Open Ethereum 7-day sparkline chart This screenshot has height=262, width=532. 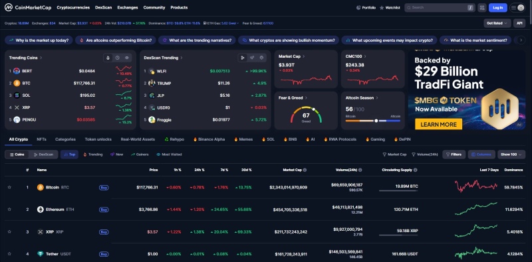pos(475,209)
